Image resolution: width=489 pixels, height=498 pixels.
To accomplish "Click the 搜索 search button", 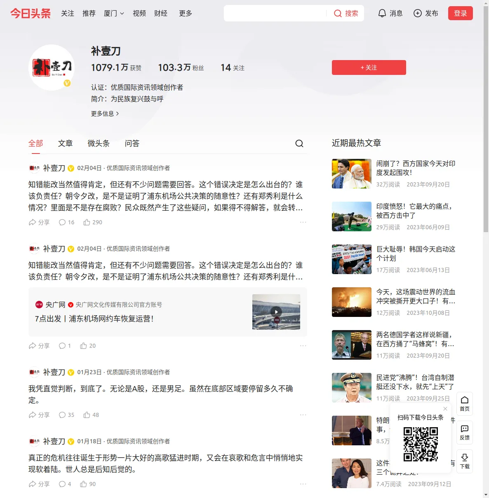I will [x=346, y=13].
